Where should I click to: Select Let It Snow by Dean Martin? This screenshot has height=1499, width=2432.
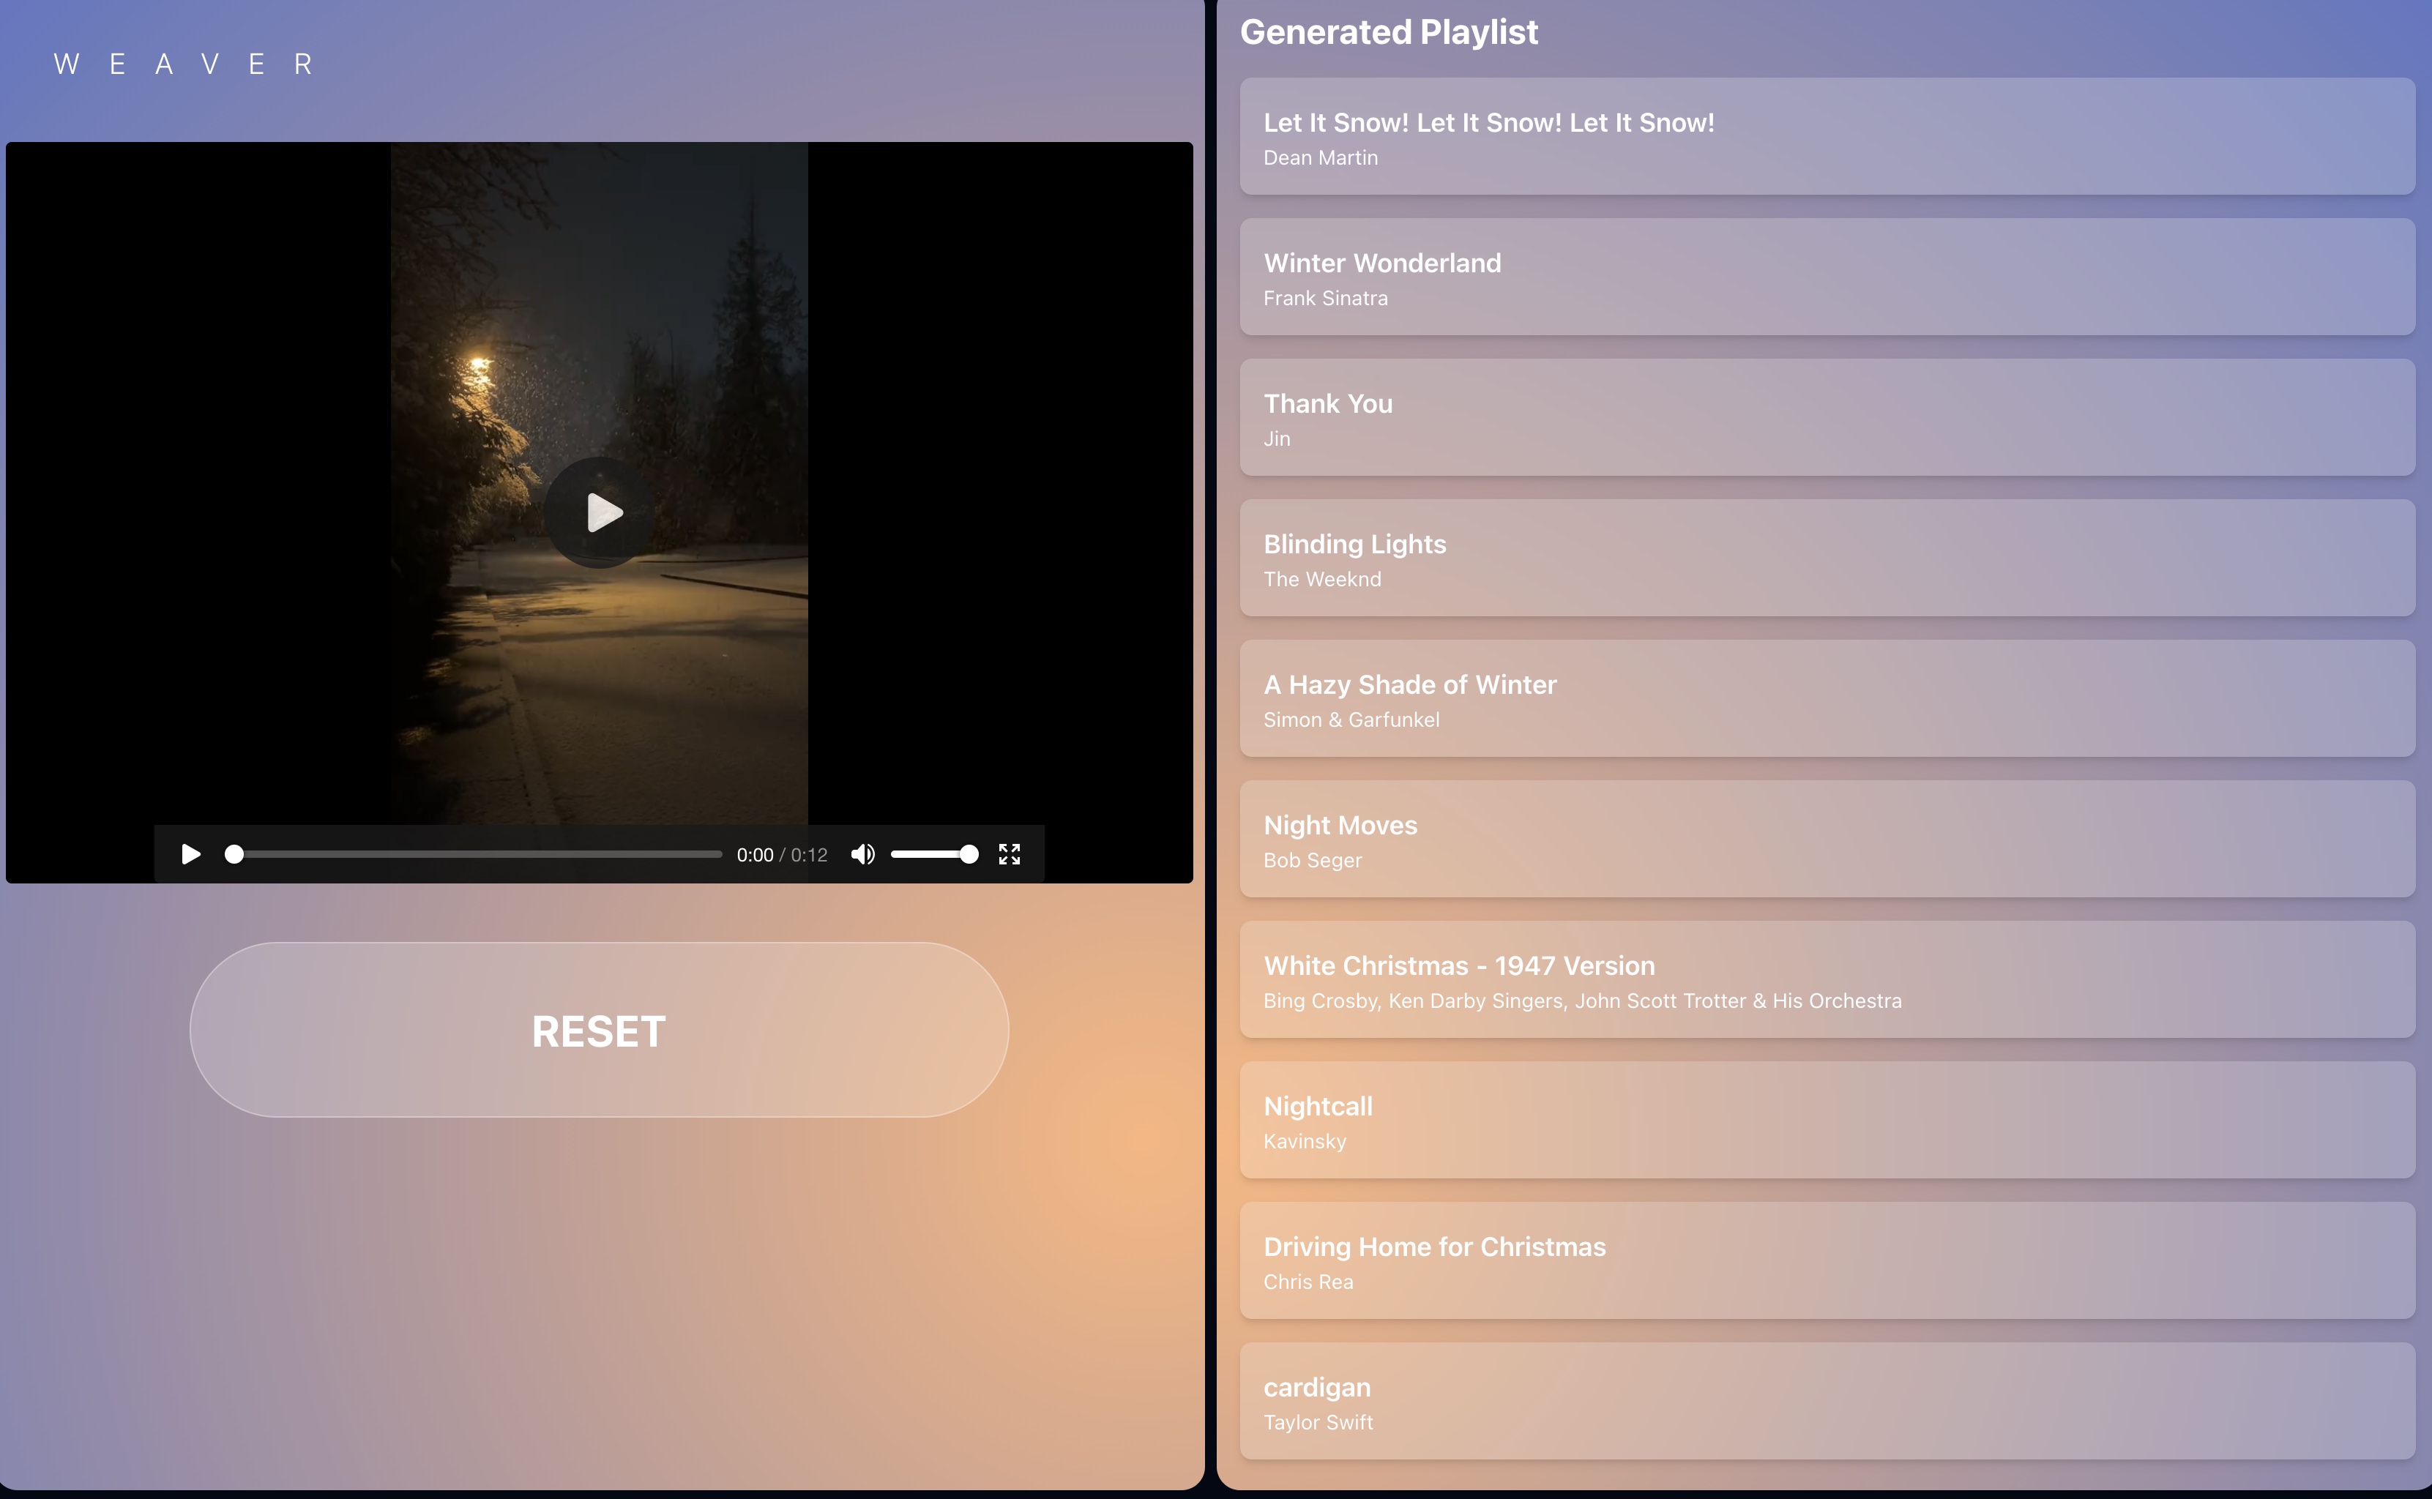1827,137
